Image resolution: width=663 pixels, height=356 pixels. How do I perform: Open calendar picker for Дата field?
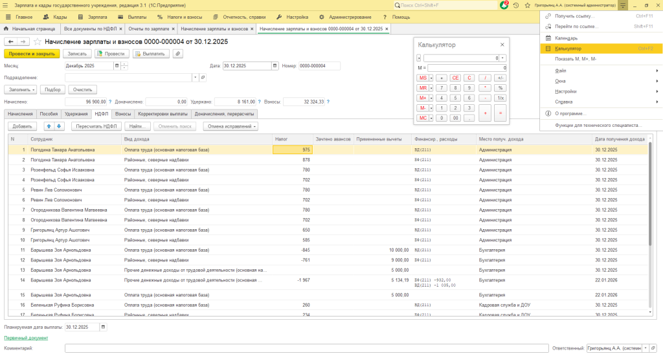275,66
